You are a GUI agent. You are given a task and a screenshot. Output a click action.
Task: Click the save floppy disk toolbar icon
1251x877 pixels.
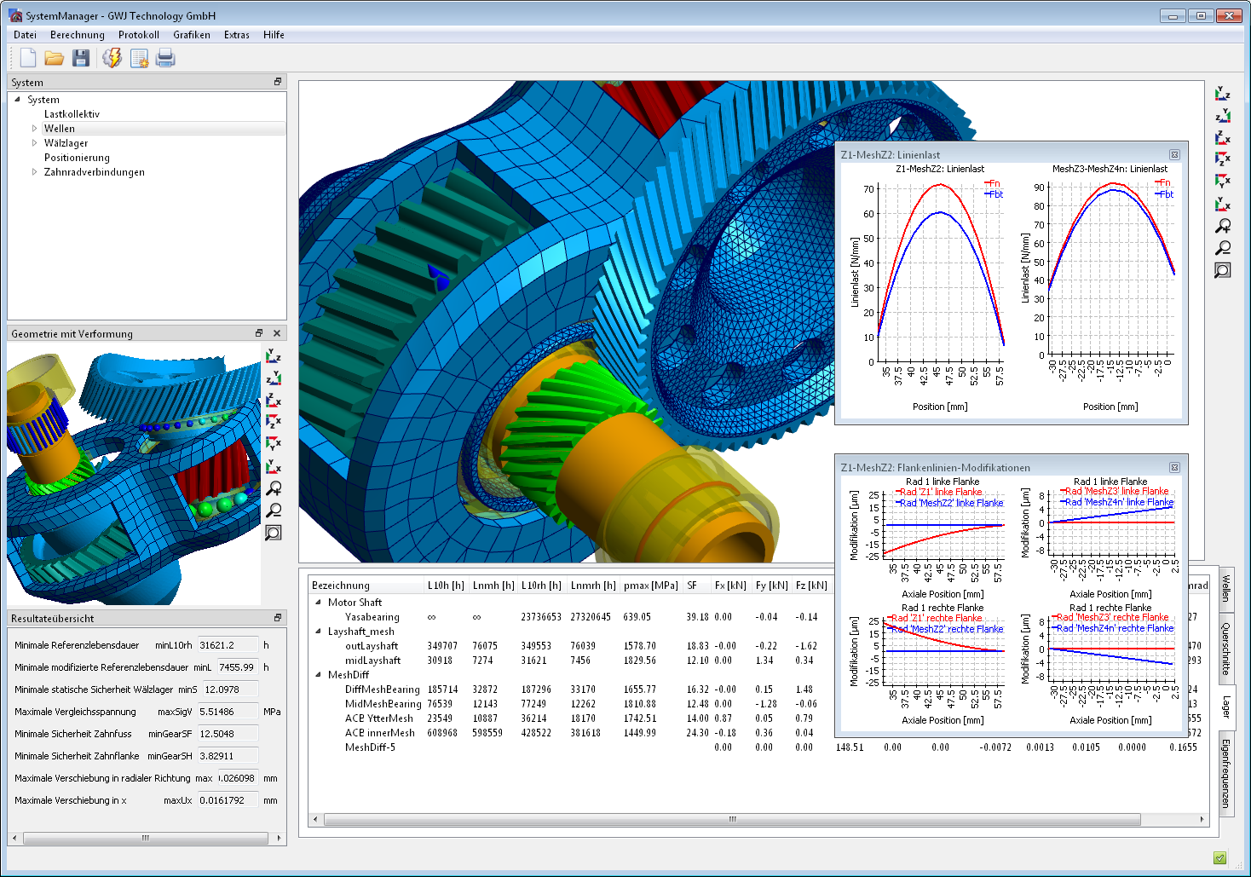pos(81,58)
